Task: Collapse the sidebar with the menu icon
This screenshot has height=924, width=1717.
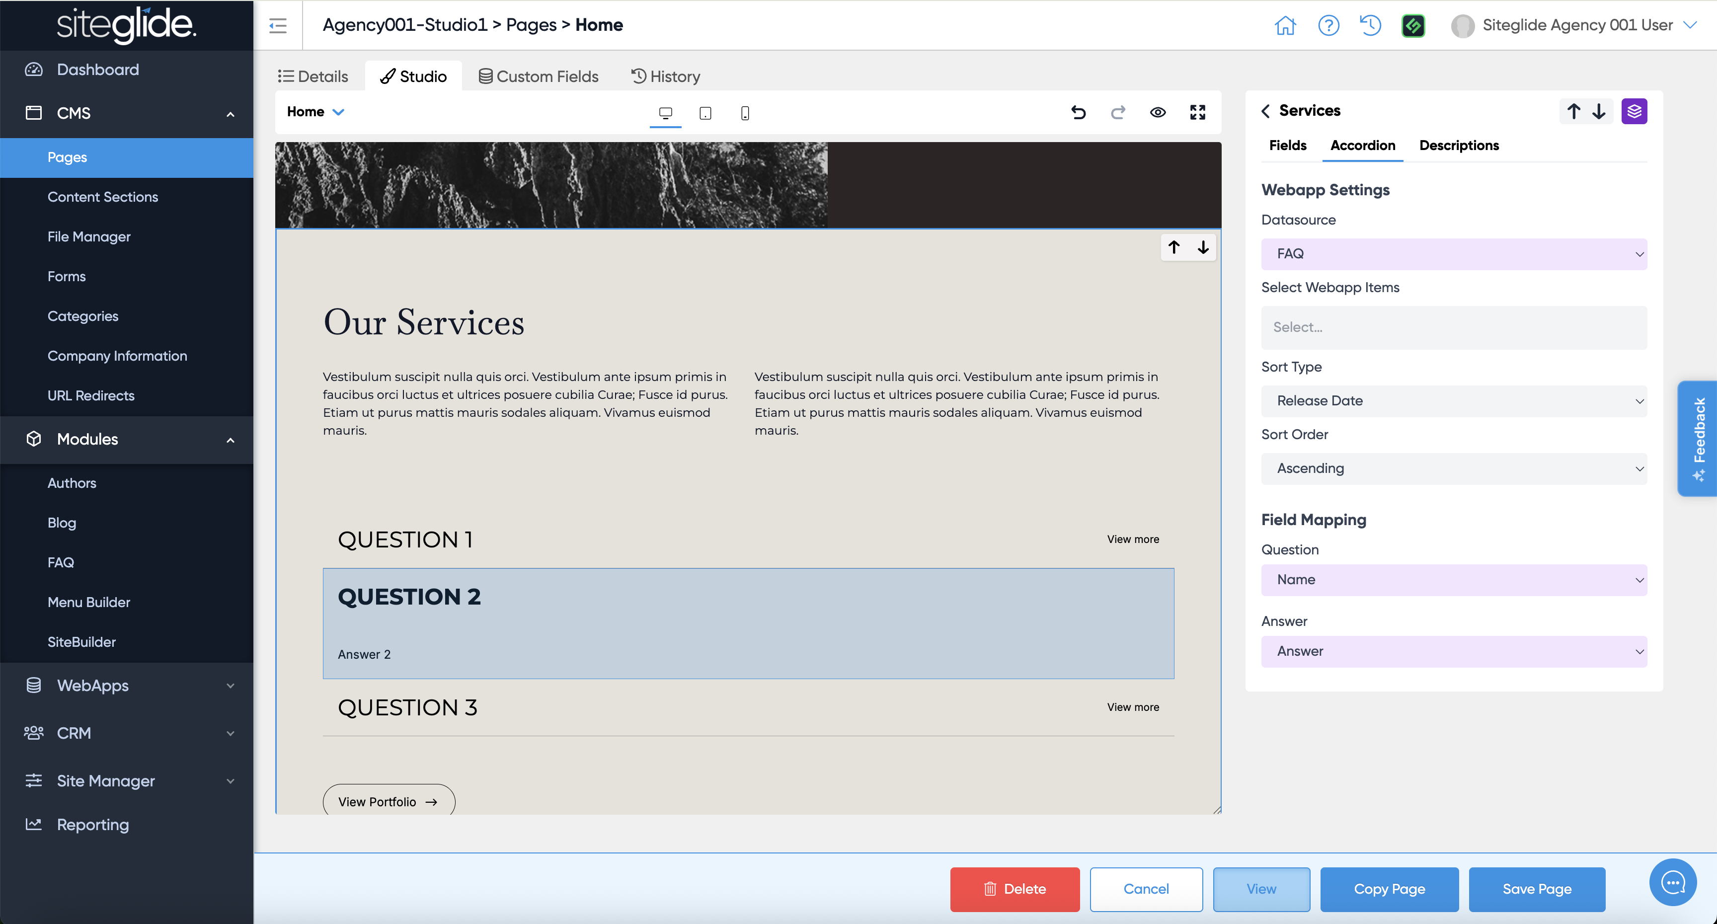Action: (278, 25)
